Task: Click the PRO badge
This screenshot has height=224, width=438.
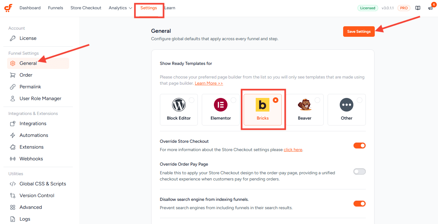Action: 404,8
